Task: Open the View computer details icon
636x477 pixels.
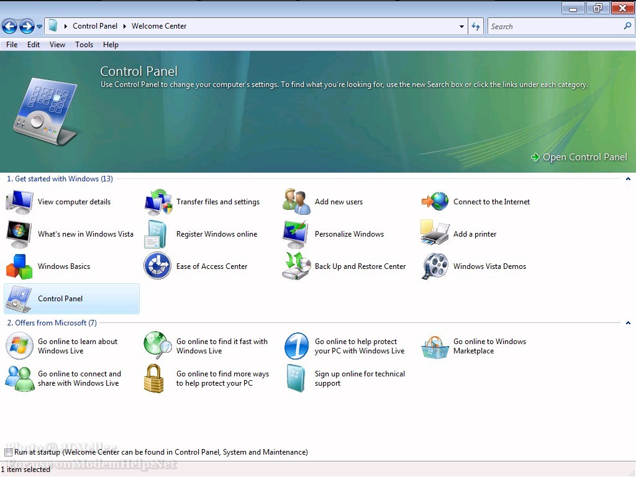Action: tap(19, 202)
